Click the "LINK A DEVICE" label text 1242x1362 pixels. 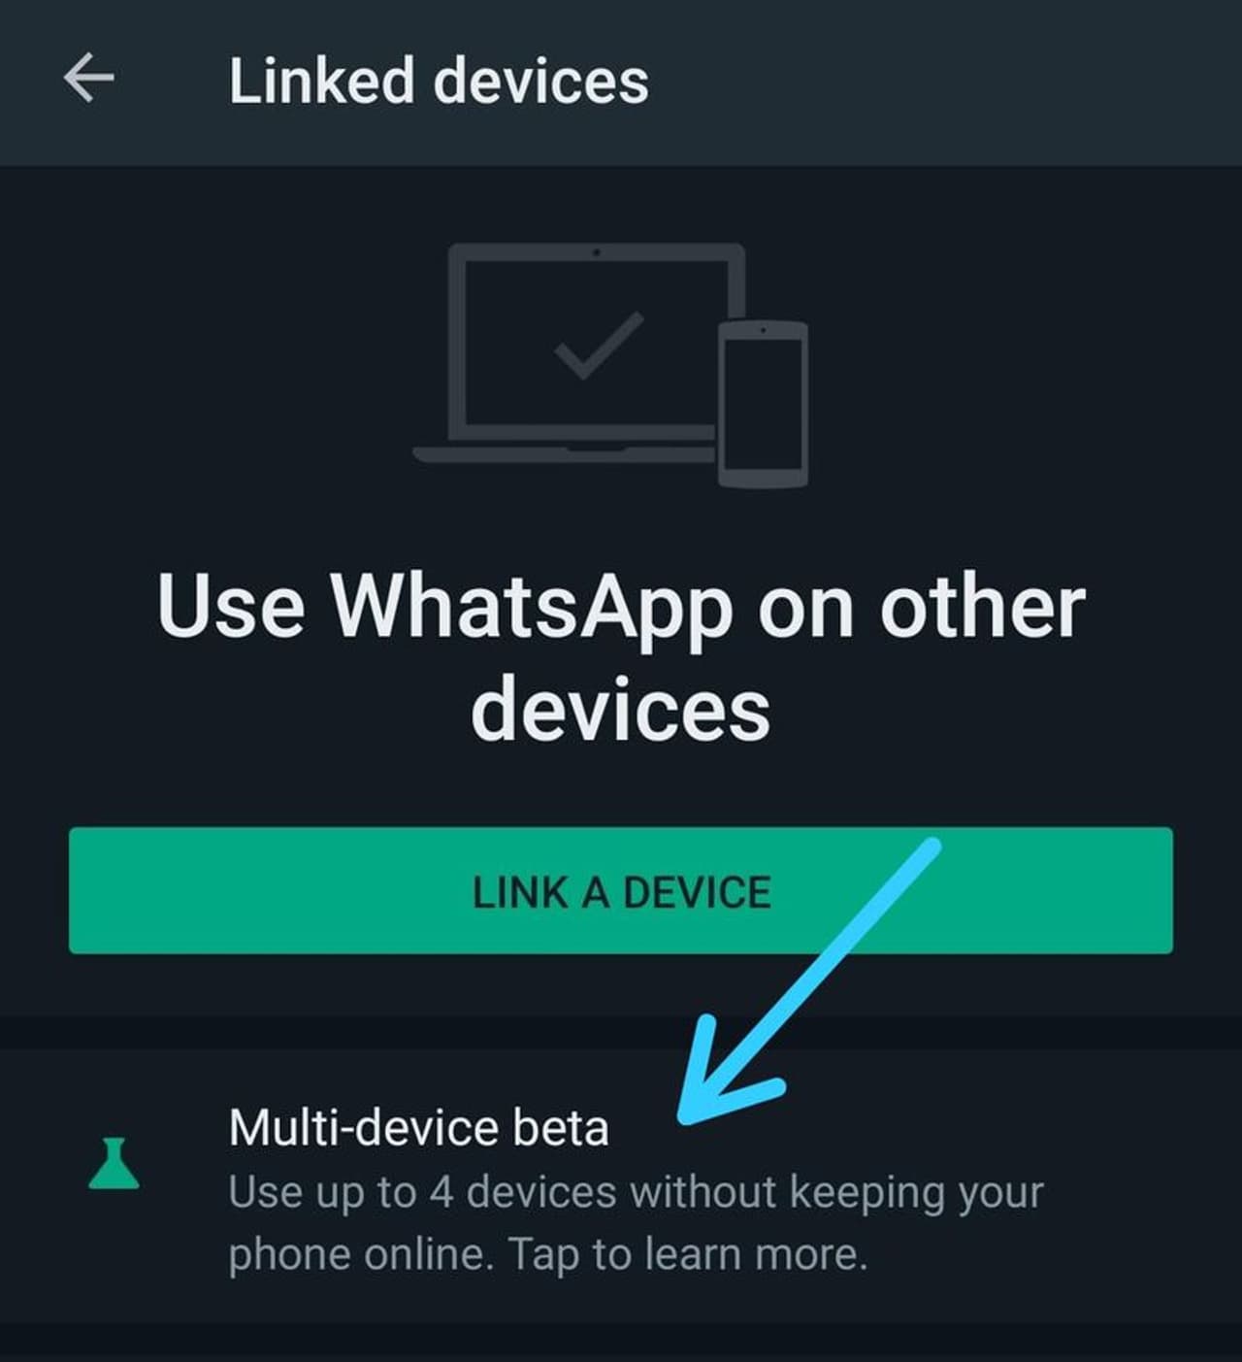click(x=622, y=892)
